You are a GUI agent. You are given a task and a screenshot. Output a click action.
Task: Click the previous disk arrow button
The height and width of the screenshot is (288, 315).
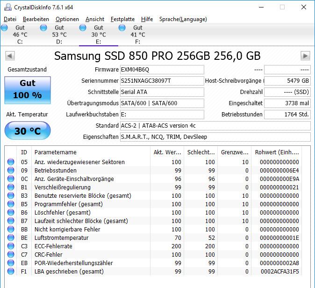pyautogui.click(x=10, y=56)
